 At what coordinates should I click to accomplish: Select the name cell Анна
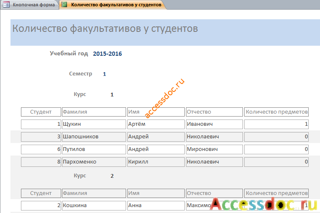click(156, 205)
